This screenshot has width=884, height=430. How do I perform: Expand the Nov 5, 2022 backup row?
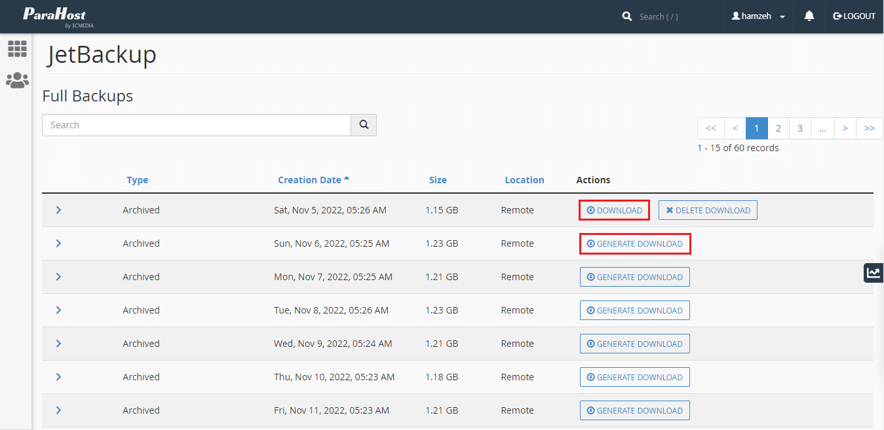(58, 210)
